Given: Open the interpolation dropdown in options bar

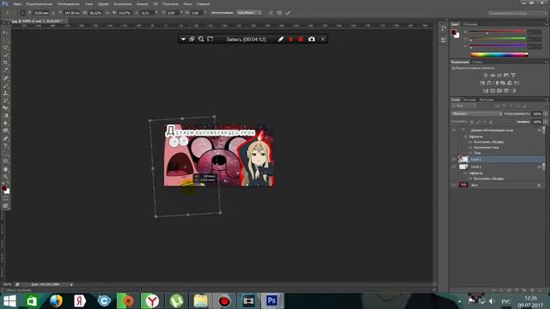Looking at the screenshot, I should [x=248, y=13].
